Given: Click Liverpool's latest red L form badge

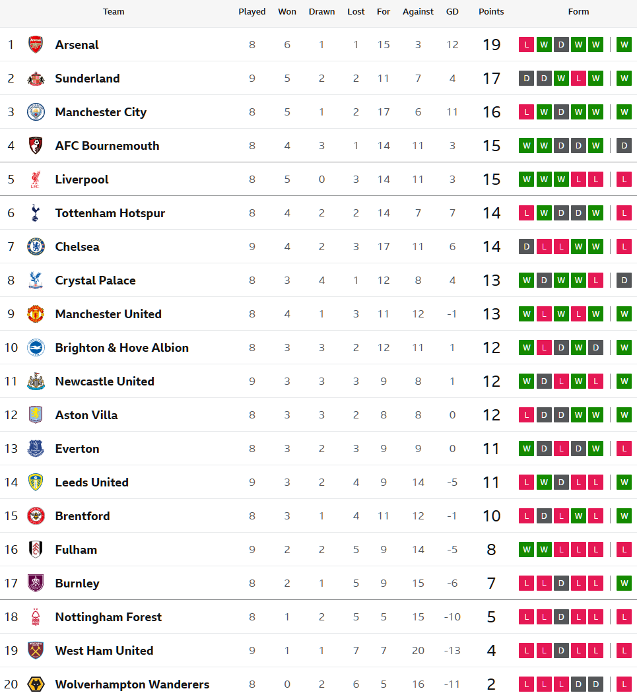Looking at the screenshot, I should pyautogui.click(x=624, y=180).
